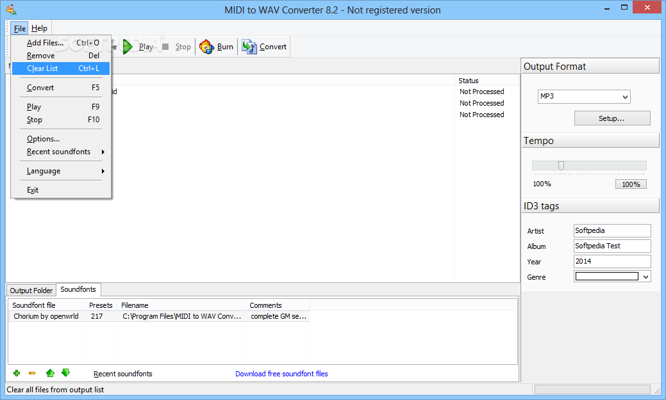Open the MP3 output format dropdown

click(583, 96)
